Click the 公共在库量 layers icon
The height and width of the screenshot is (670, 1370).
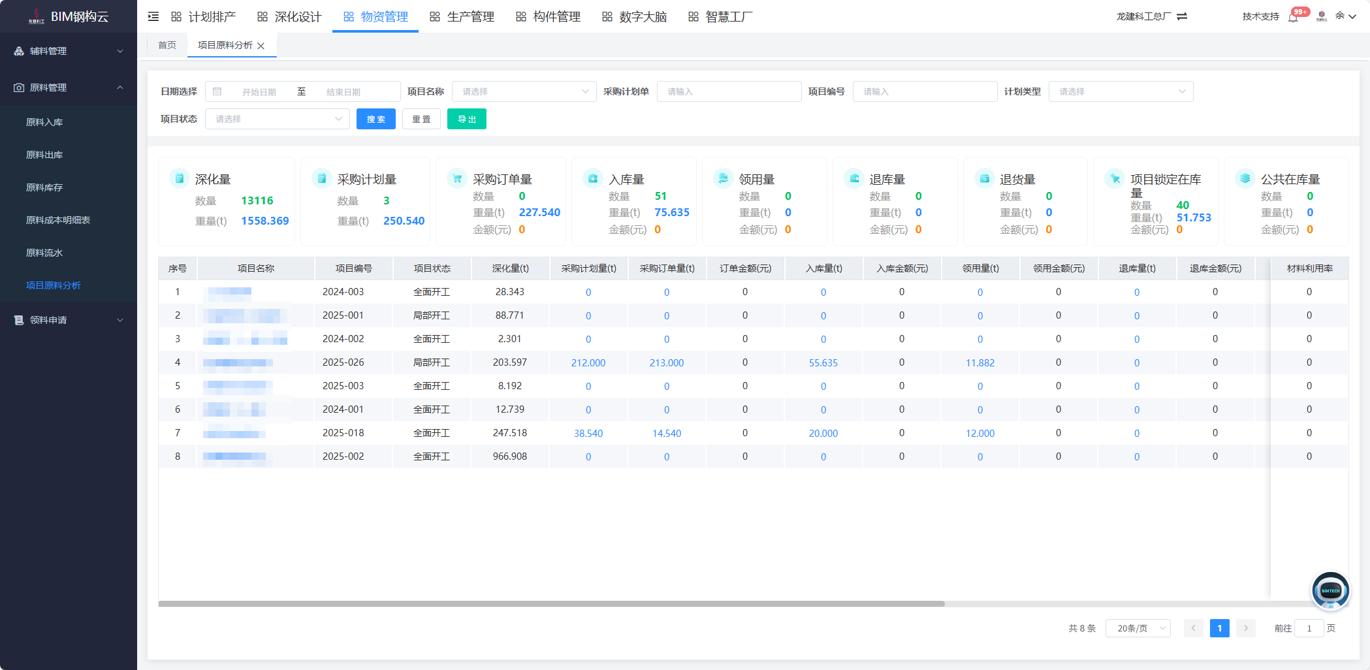coord(1245,178)
